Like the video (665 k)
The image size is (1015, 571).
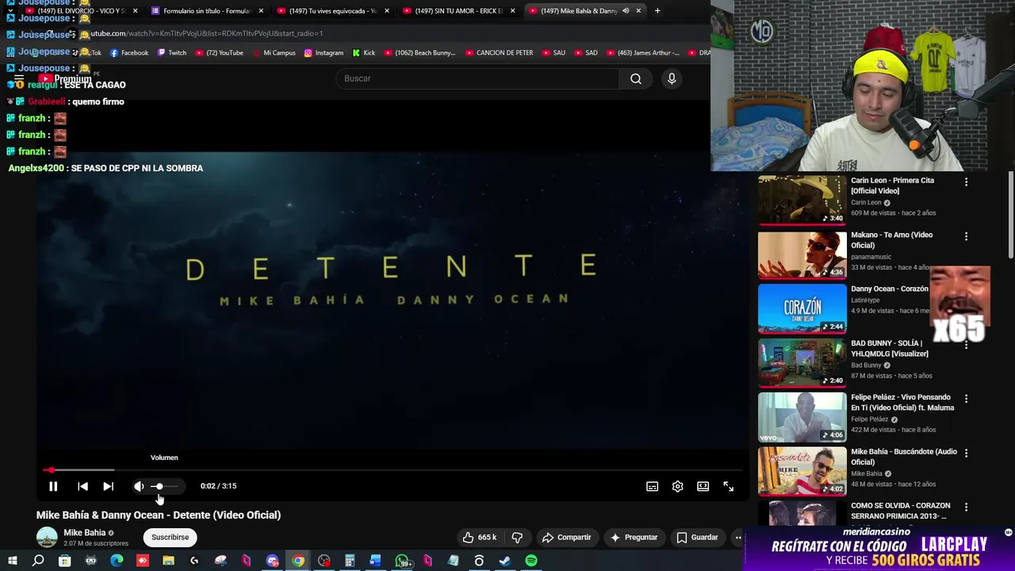click(x=480, y=537)
